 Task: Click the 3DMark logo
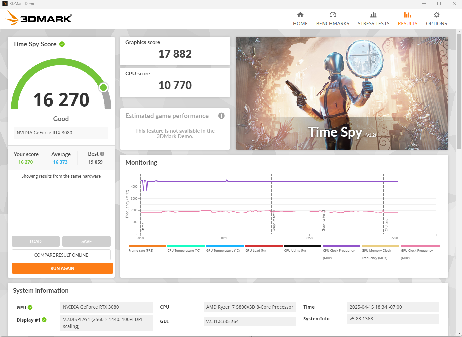point(39,18)
